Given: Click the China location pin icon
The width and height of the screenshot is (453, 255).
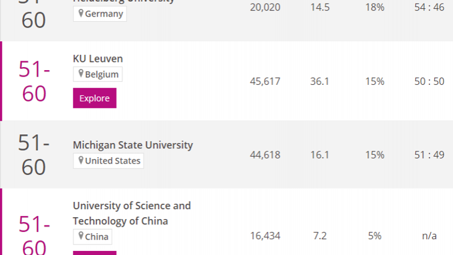Looking at the screenshot, I should [x=81, y=236].
